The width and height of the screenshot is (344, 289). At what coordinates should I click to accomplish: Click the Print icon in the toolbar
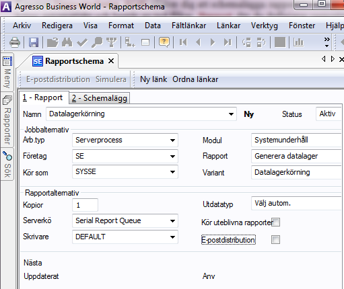15,42
